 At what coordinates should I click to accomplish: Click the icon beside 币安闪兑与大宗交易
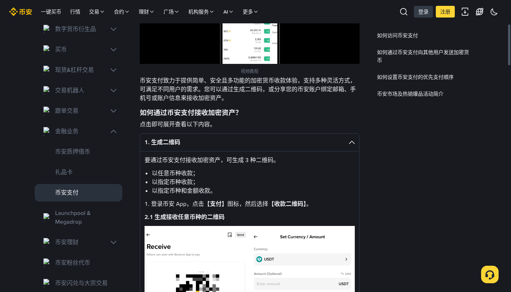click(x=46, y=283)
